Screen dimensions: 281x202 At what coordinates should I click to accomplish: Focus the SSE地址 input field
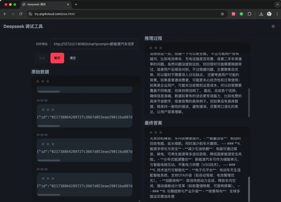[94, 44]
